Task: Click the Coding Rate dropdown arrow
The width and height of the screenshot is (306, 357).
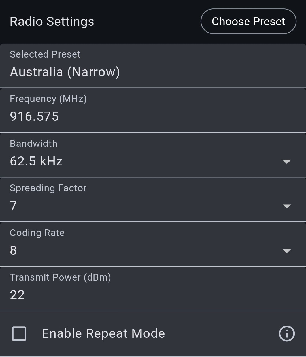Action: point(287,251)
